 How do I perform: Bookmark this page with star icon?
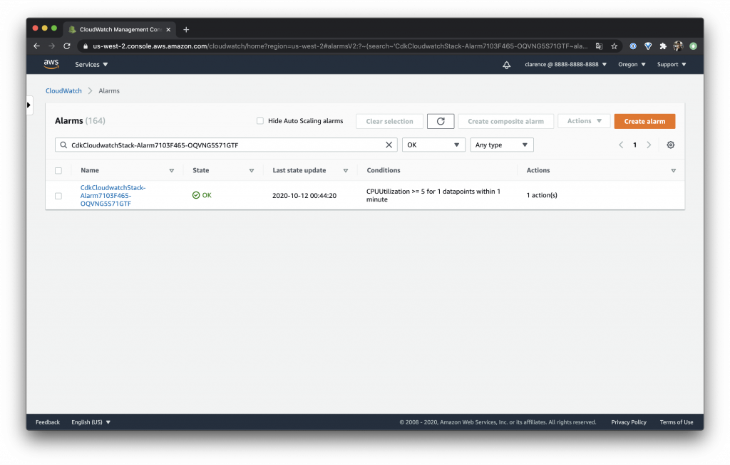614,46
